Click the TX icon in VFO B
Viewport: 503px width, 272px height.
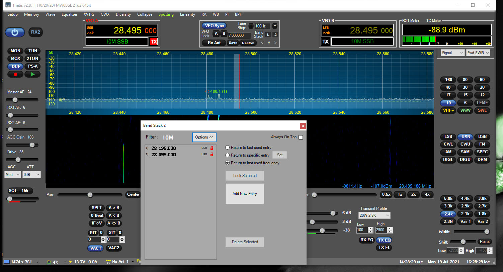(325, 41)
